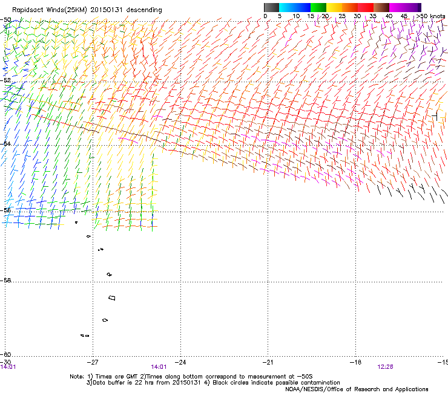Click the gray 0-5 knots color segment

click(x=271, y=7)
